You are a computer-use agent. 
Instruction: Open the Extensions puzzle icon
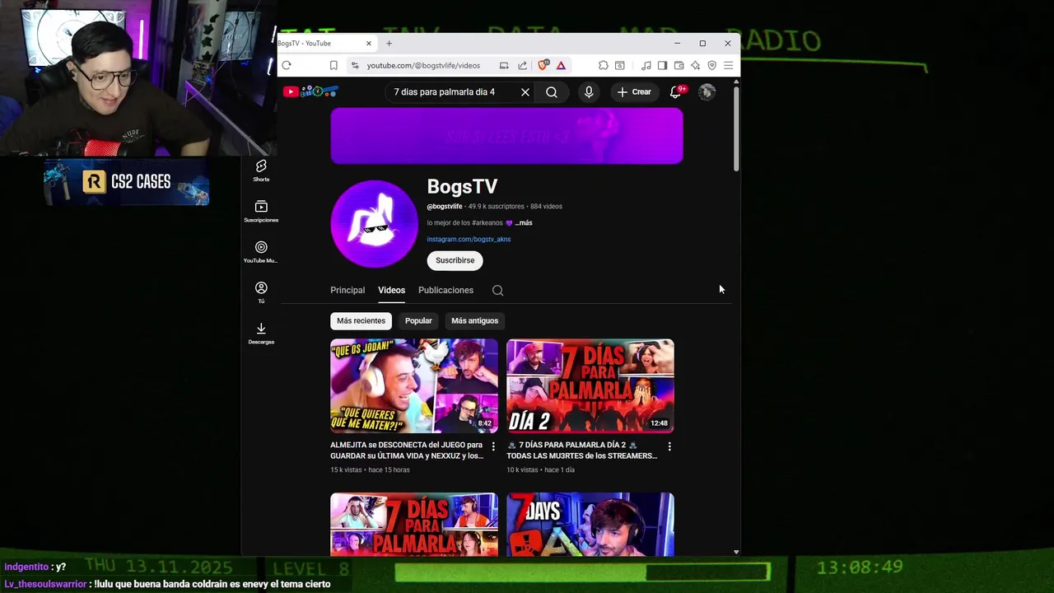(604, 66)
